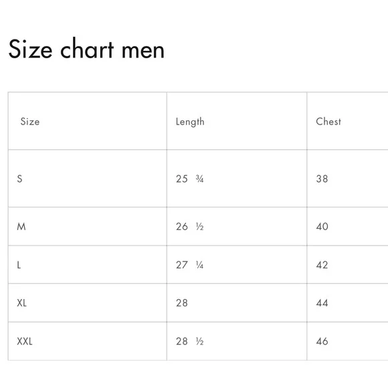
Task: Click the chest value 42
Action: [x=322, y=265]
